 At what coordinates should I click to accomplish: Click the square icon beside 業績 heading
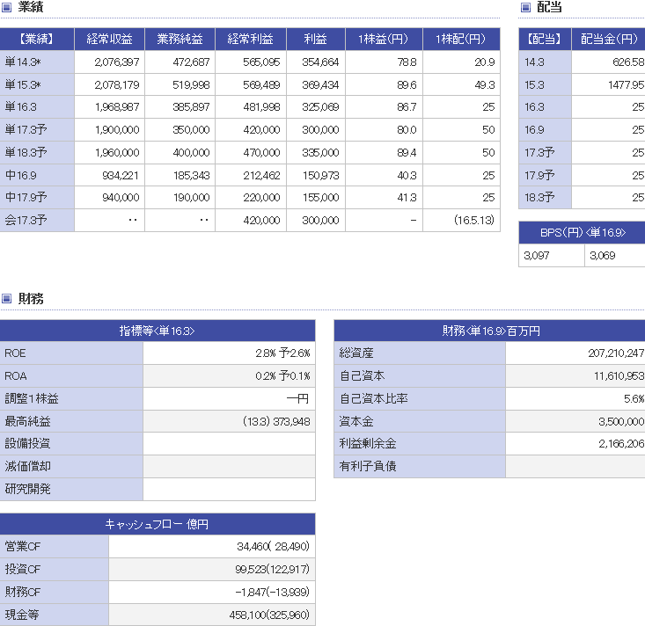pos(7,8)
